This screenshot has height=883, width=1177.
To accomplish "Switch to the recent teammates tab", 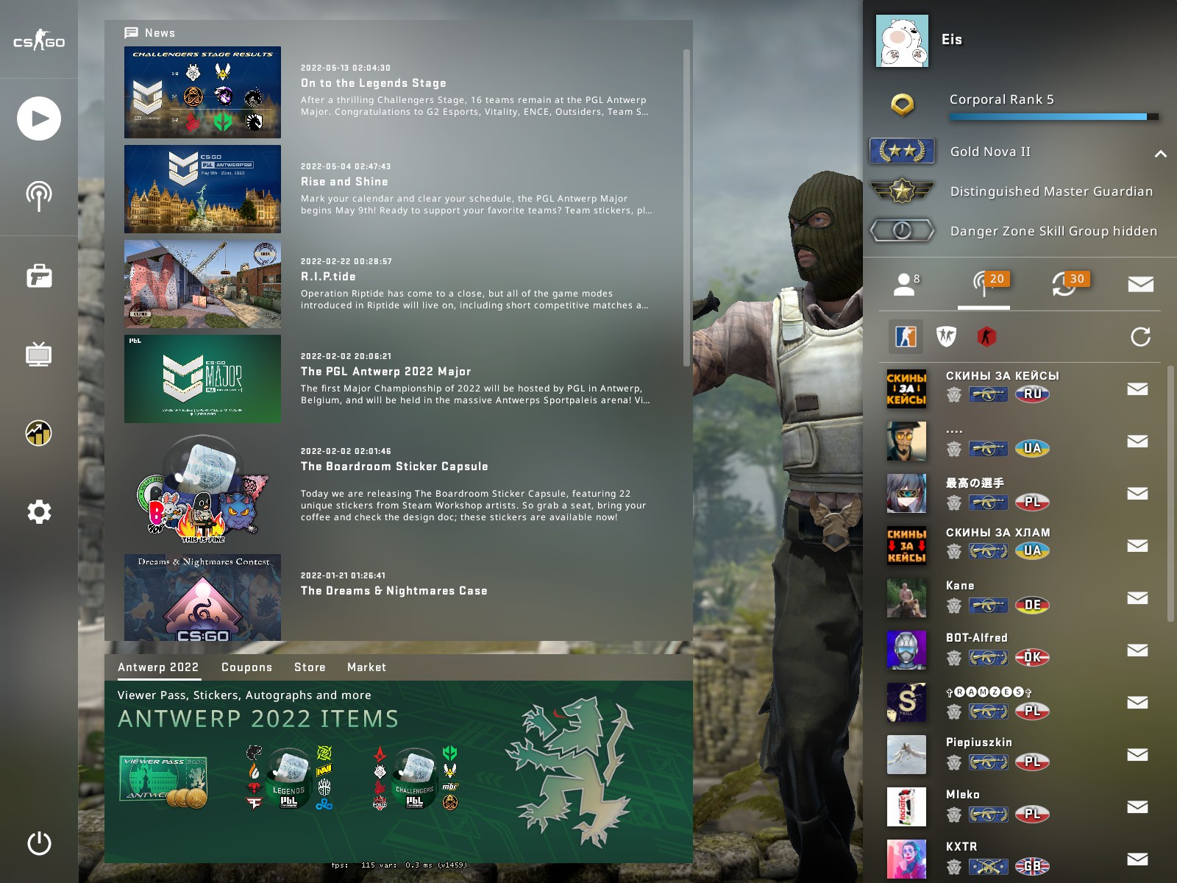I will click(x=1069, y=283).
